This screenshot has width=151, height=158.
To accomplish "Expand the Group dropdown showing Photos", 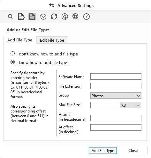I will [116, 96].
